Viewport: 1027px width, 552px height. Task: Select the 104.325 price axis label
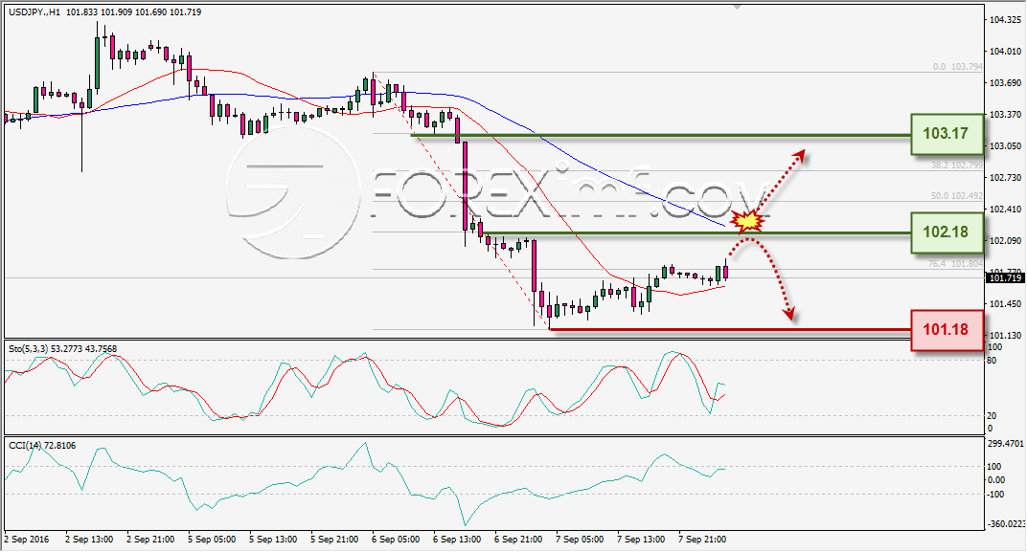[1005, 20]
